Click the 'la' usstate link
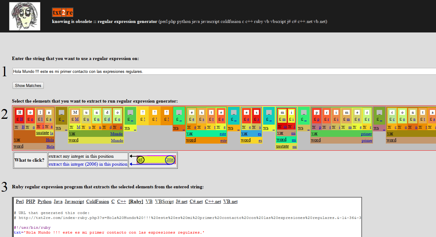The image size is (436, 237). tap(52, 134)
